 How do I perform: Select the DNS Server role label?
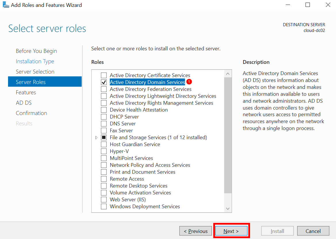point(122,124)
